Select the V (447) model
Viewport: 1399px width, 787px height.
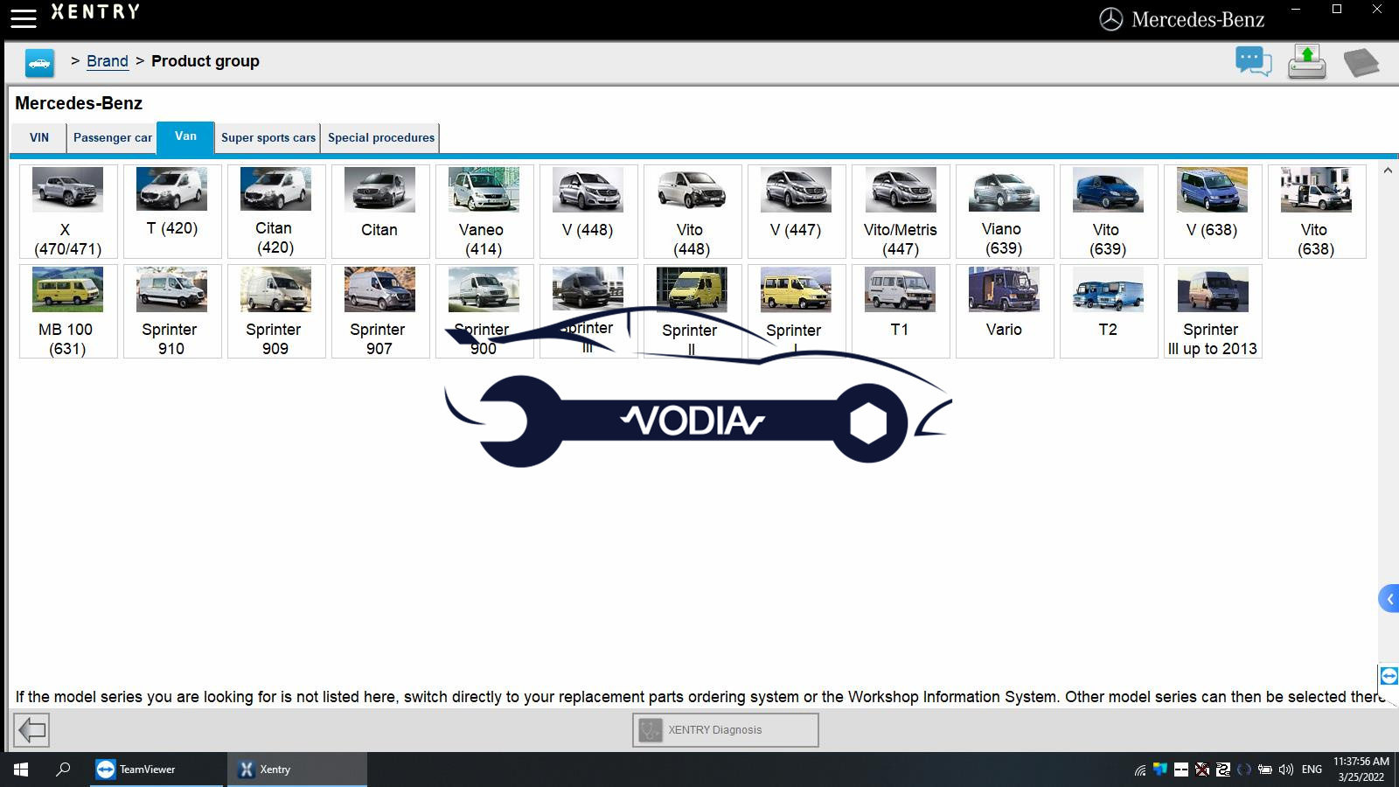(797, 212)
